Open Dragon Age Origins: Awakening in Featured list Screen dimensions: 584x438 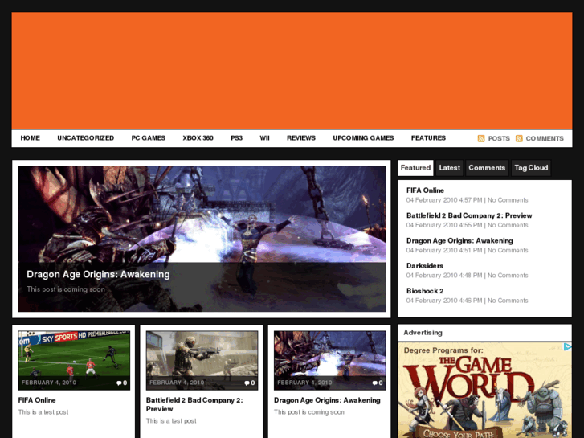459,241
